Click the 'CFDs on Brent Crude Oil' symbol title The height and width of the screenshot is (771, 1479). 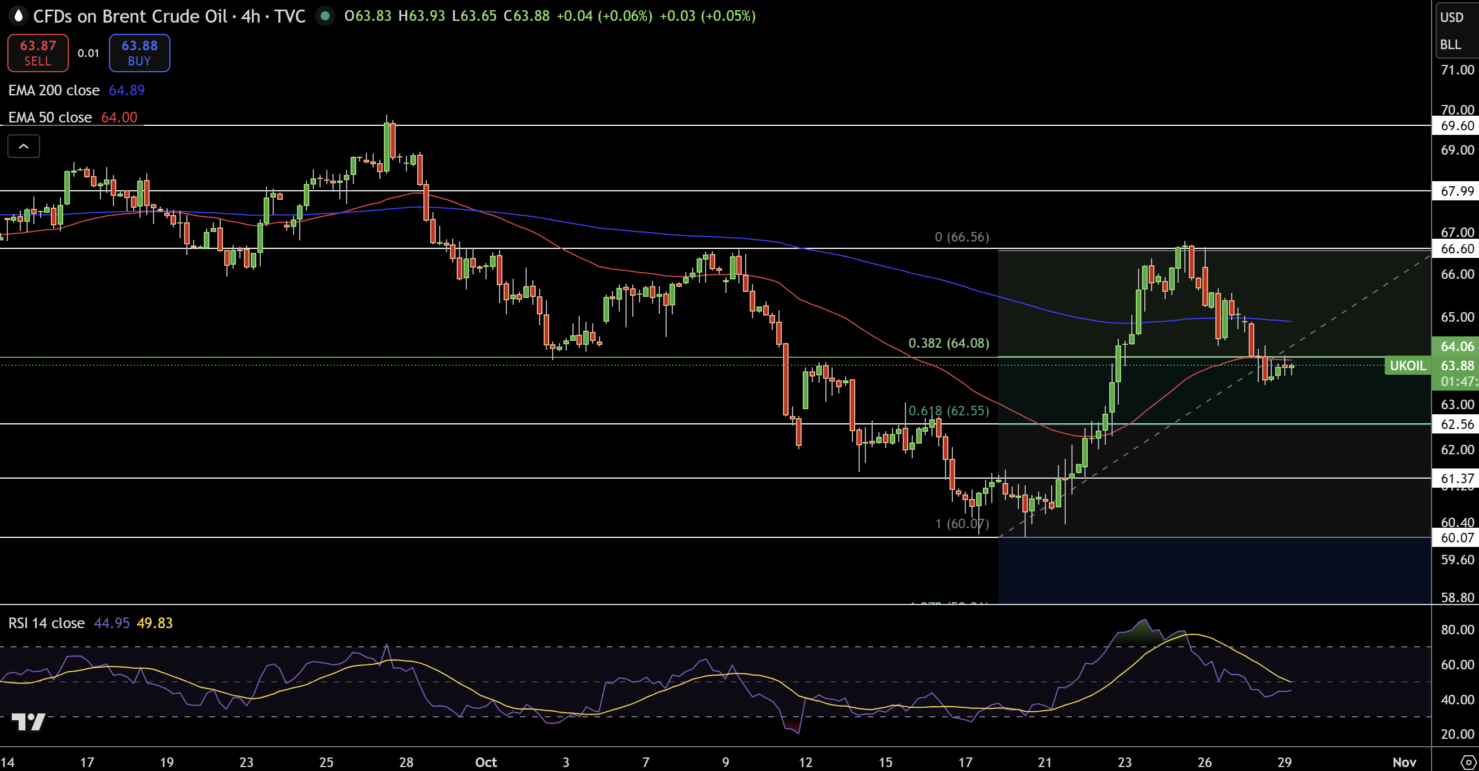130,16
